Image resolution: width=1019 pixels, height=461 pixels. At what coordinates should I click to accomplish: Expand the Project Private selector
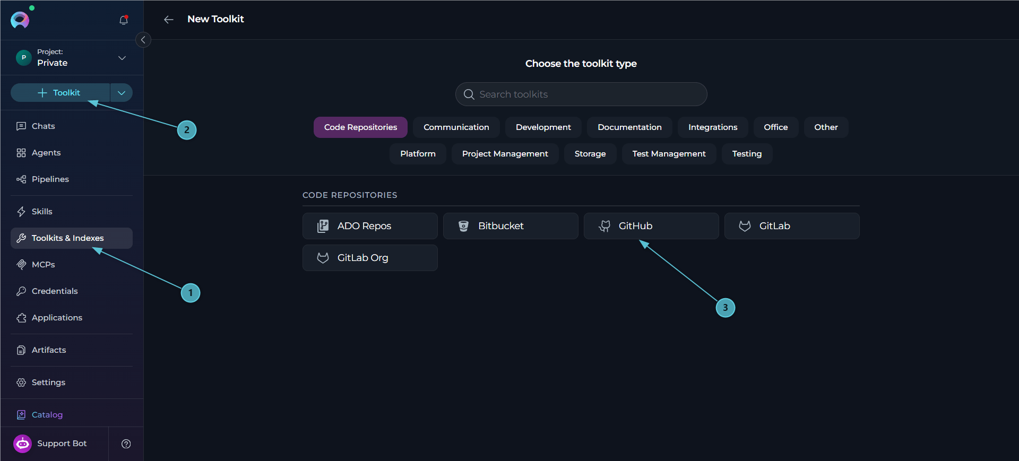(x=72, y=57)
